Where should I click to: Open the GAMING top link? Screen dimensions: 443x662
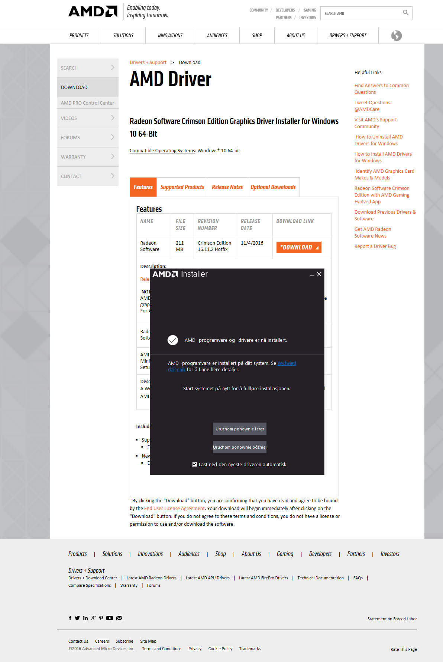click(x=310, y=10)
